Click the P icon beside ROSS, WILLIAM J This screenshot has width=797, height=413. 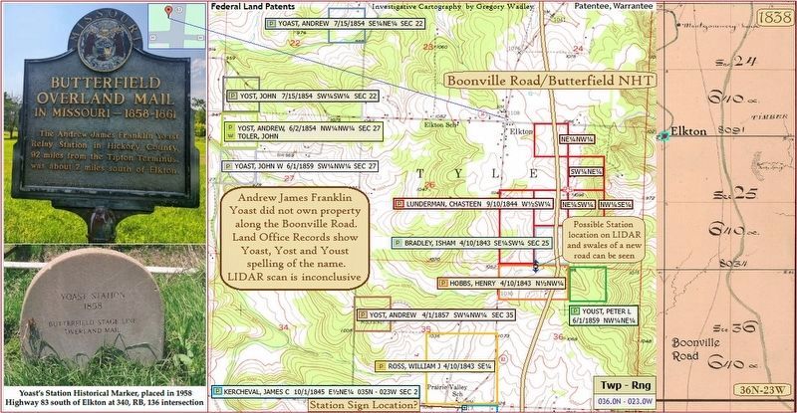point(382,366)
